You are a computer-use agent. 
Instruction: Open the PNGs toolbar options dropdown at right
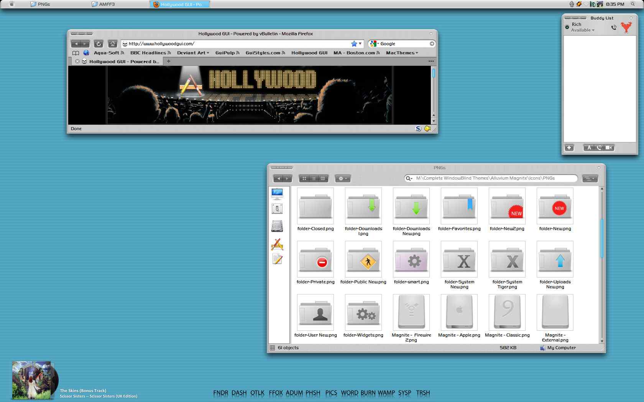point(590,178)
